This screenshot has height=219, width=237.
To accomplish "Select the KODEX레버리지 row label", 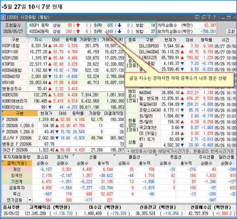I will pos(15,101).
